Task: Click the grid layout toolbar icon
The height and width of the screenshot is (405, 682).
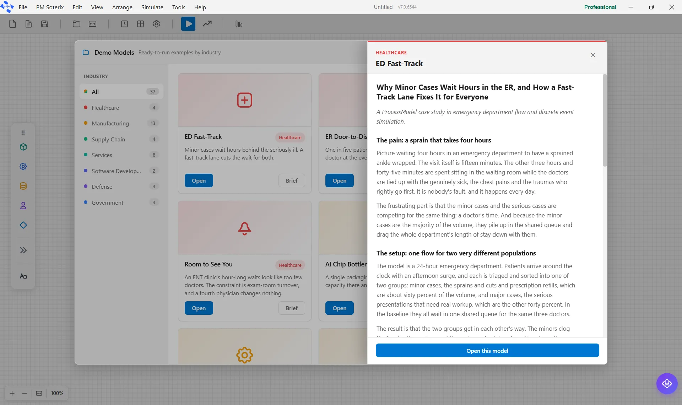Action: click(x=140, y=24)
